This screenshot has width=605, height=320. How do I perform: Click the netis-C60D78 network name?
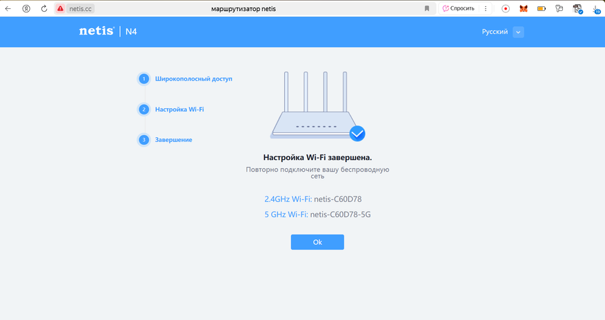tap(337, 199)
